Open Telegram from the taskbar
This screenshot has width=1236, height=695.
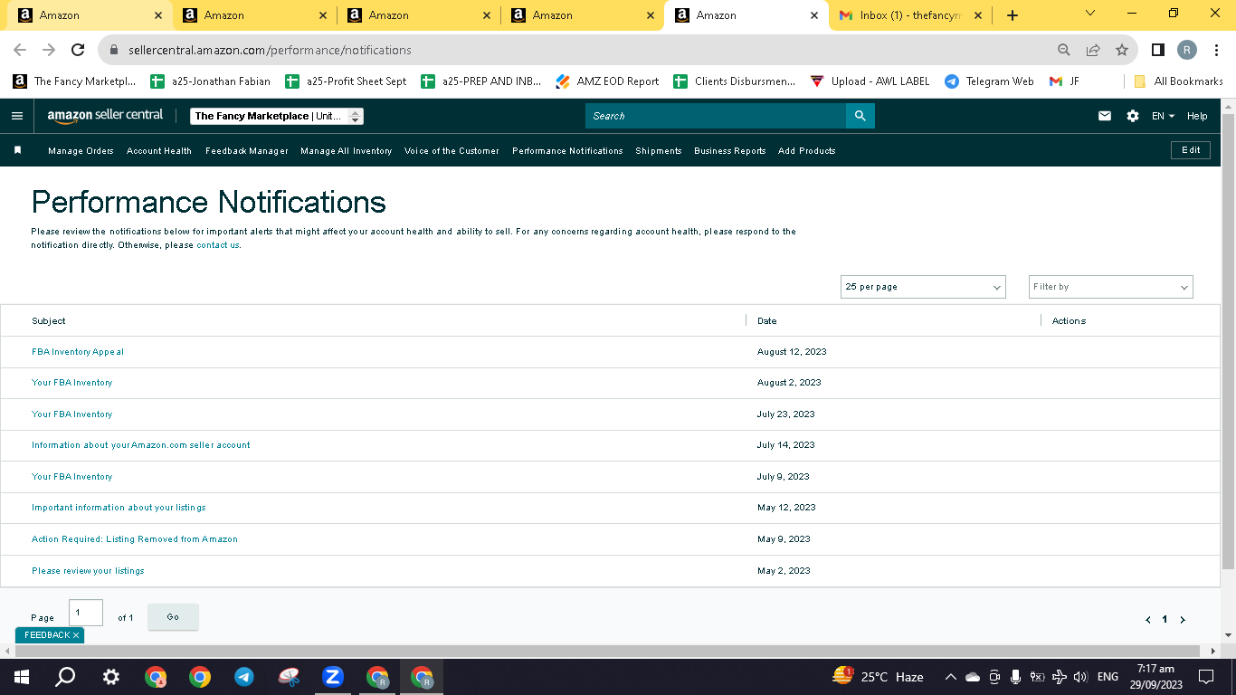coord(243,677)
